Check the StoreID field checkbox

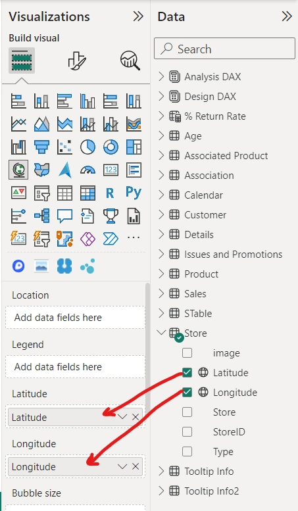187,432
